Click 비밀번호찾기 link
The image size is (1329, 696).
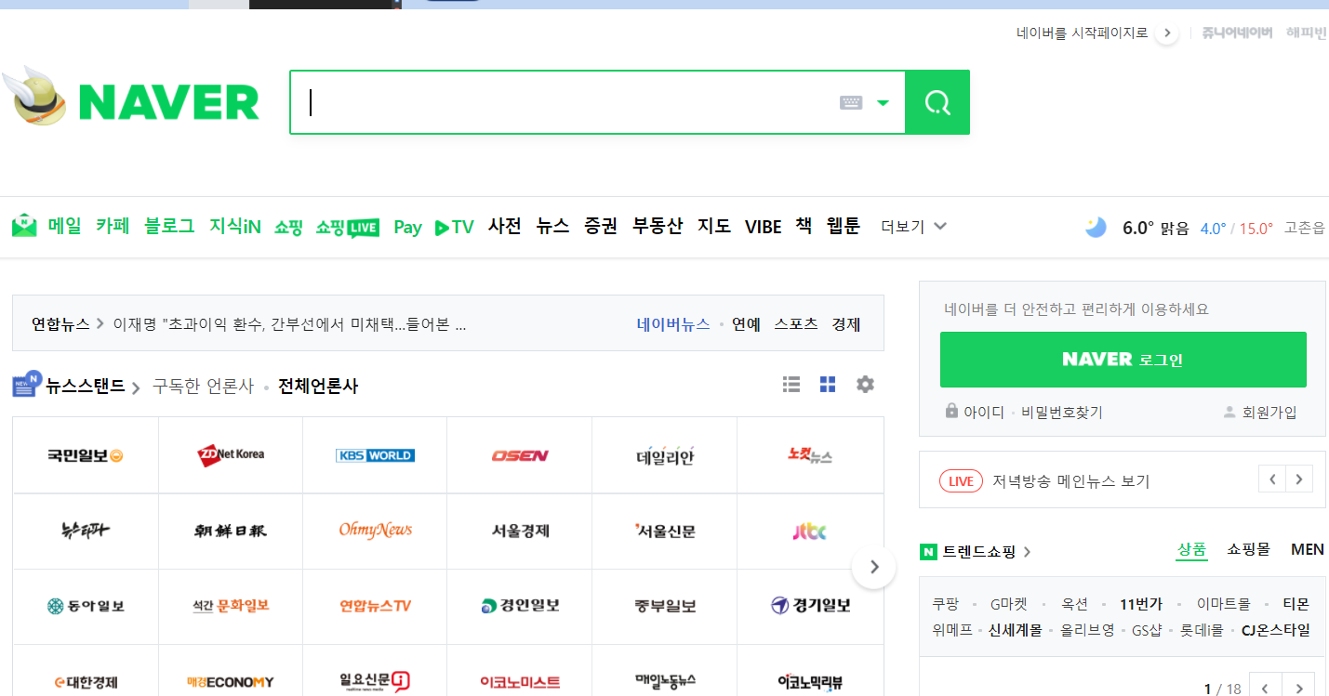click(1062, 412)
